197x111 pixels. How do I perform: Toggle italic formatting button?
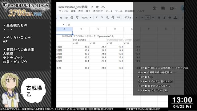point(164,18)
